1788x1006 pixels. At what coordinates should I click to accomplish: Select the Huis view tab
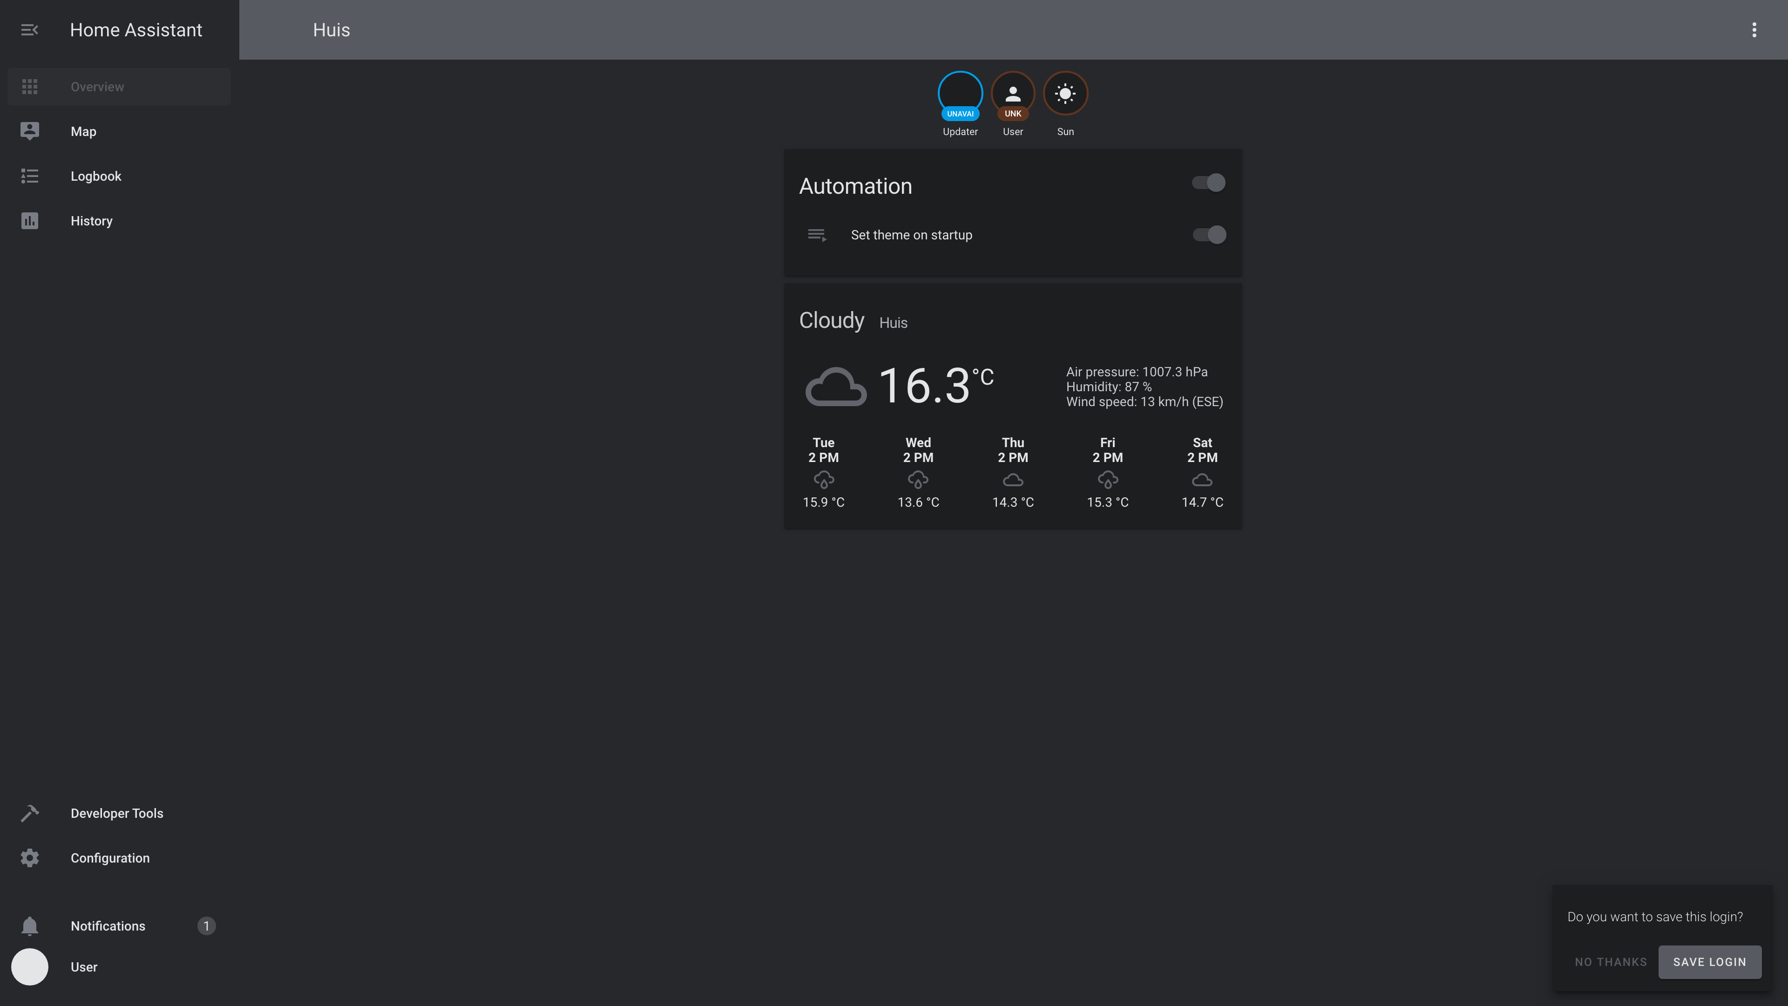coord(331,30)
